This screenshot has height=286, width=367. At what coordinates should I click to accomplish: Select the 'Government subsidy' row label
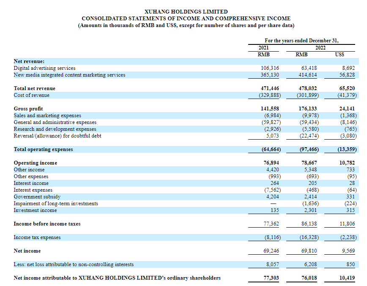click(x=37, y=197)
